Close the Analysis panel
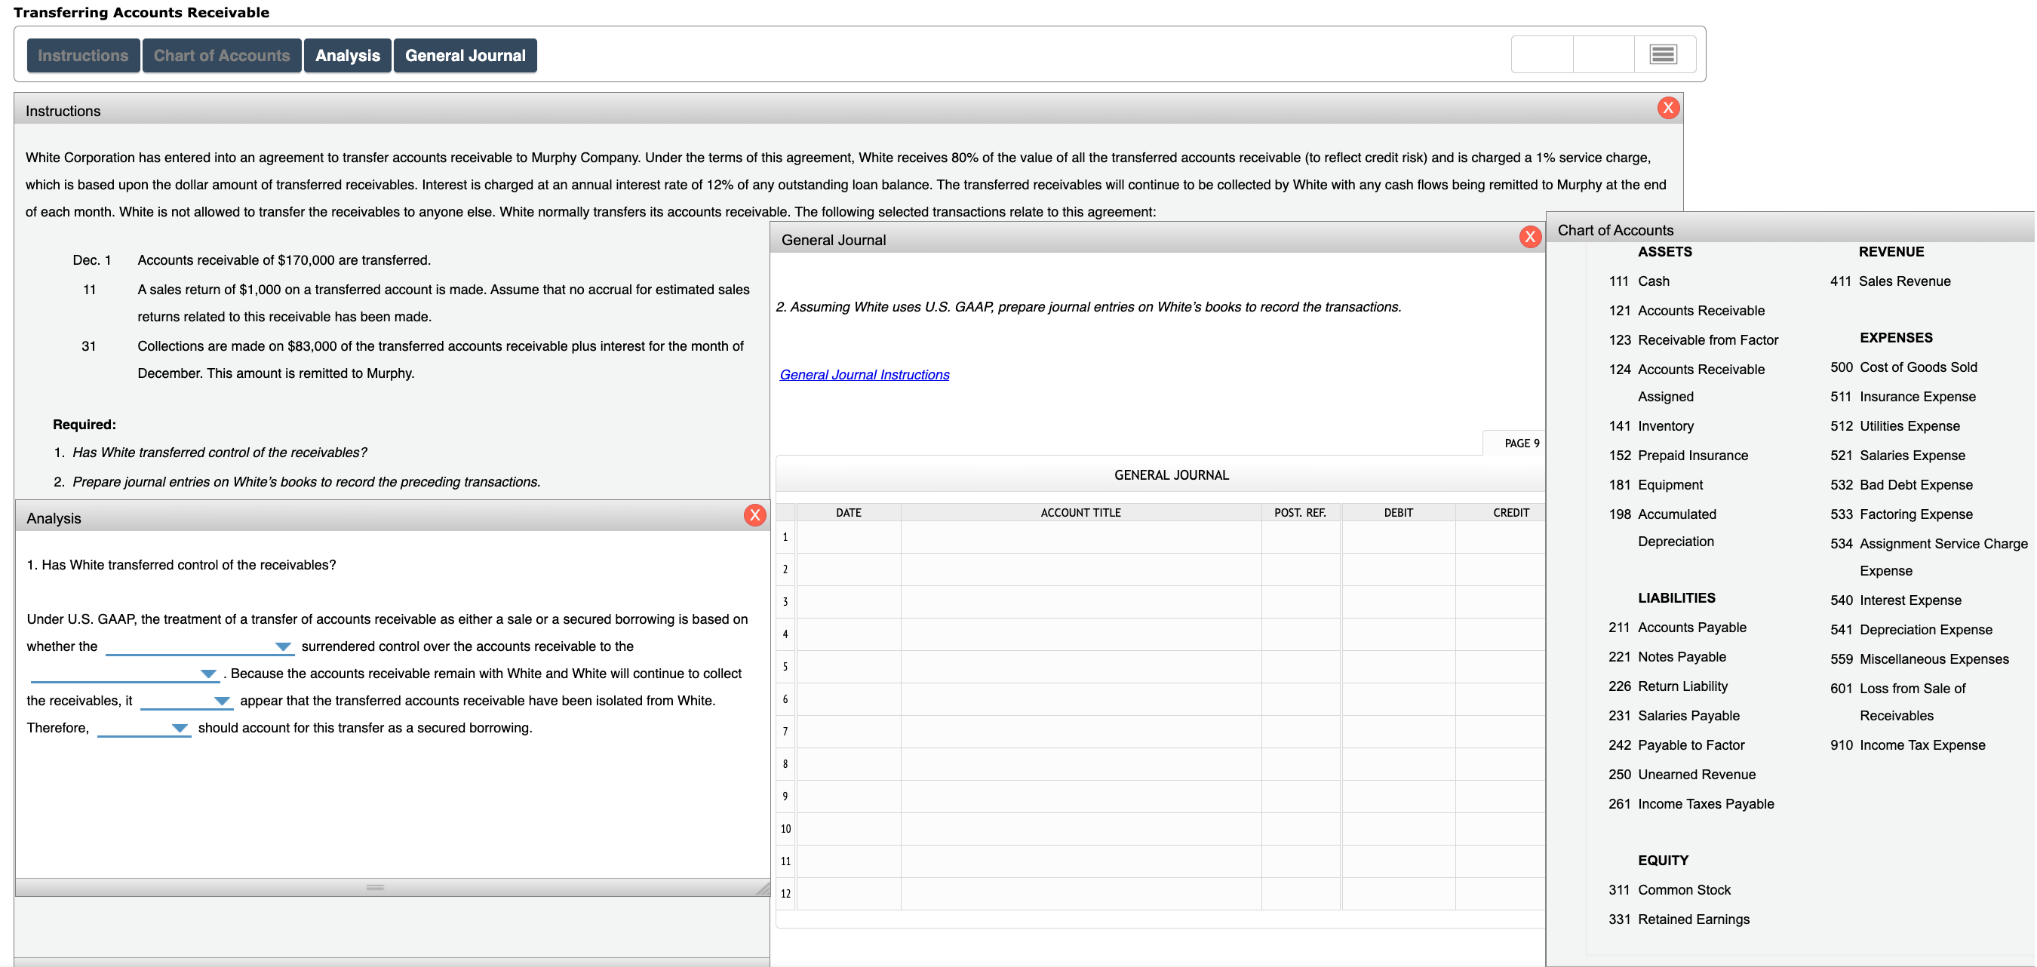Image resolution: width=2037 pixels, height=967 pixels. tap(754, 514)
